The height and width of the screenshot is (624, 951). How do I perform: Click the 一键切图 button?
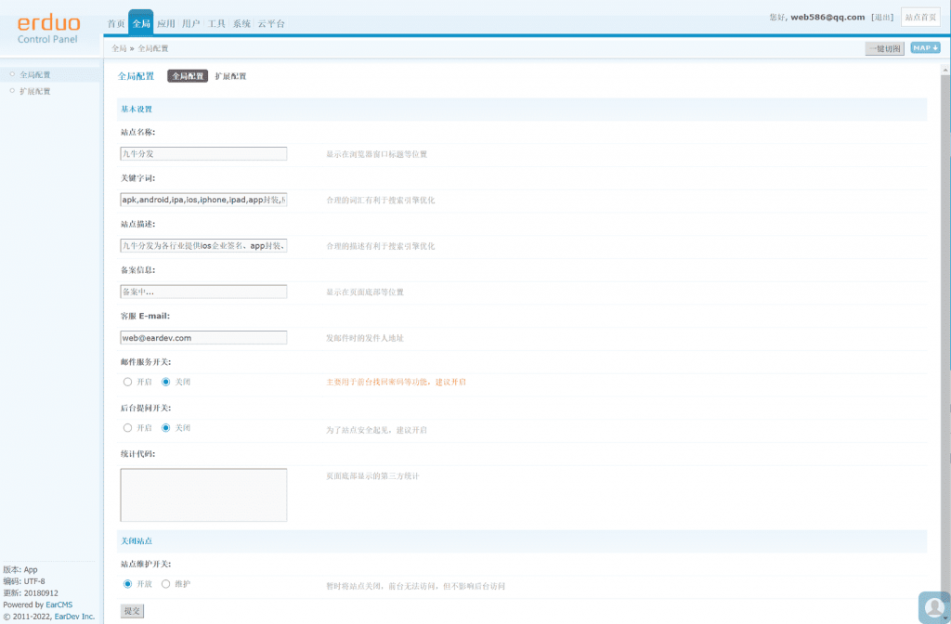point(884,48)
